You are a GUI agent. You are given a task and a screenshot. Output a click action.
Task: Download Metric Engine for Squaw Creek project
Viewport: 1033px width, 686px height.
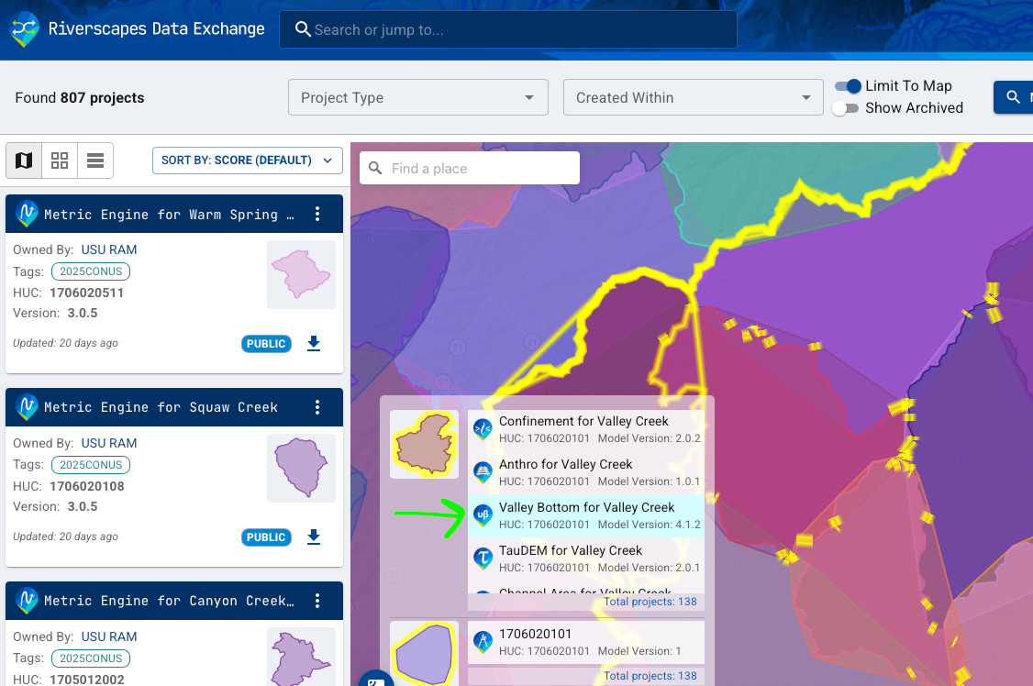tap(314, 537)
